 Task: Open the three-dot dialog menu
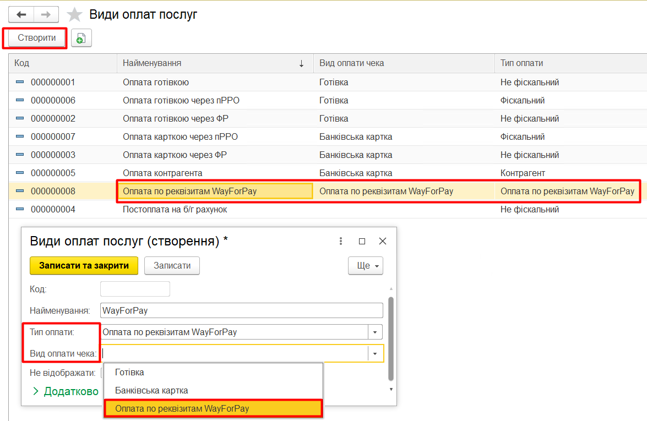[x=341, y=241]
